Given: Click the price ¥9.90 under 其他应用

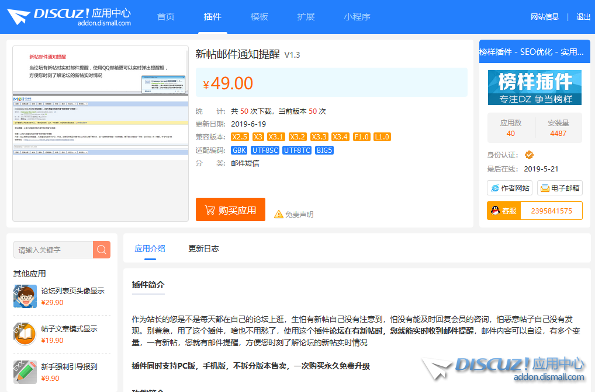Looking at the screenshot, I should point(50,379).
